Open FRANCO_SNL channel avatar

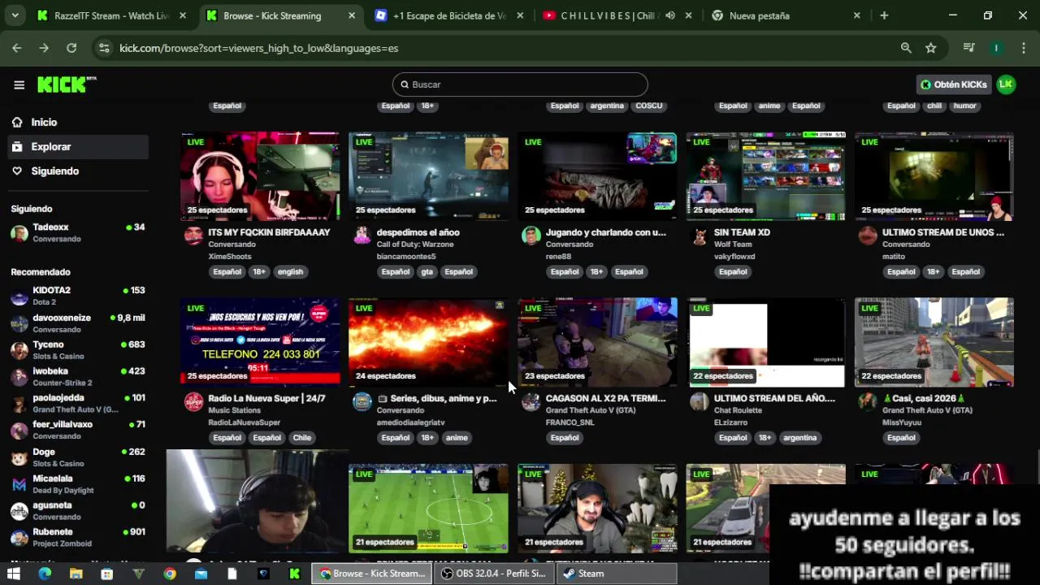531,401
